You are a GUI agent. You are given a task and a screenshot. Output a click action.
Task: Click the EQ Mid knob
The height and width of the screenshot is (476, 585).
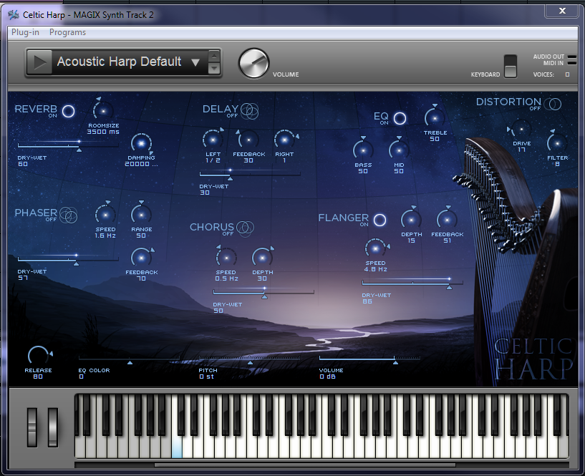click(399, 150)
